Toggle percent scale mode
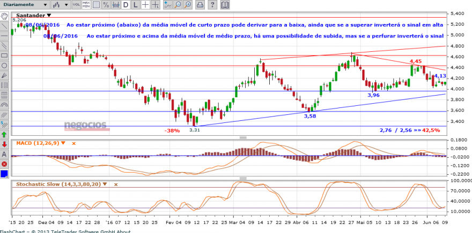The image size is (472, 233). (x=106, y=4)
